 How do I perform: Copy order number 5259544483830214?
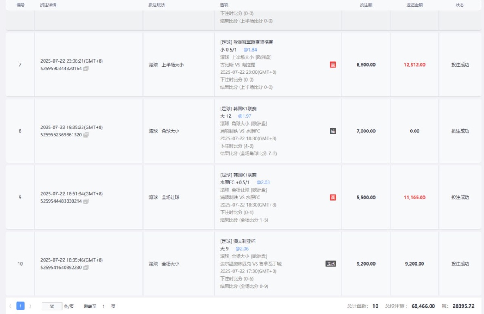pos(86,201)
